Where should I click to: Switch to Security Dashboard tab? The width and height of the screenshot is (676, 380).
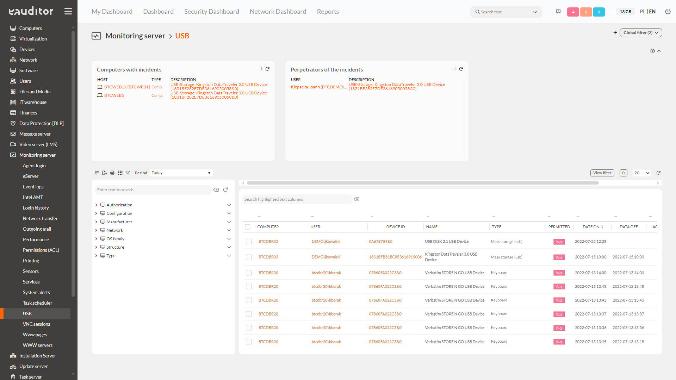(x=211, y=12)
